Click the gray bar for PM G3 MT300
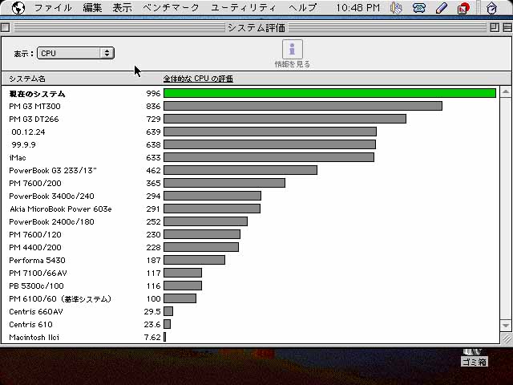 [303, 106]
